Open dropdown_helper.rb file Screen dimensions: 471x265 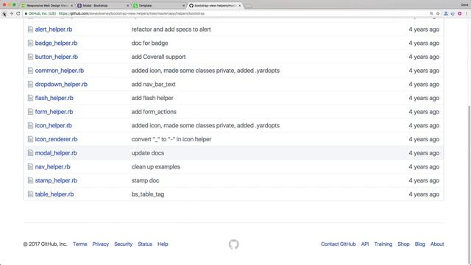(61, 85)
